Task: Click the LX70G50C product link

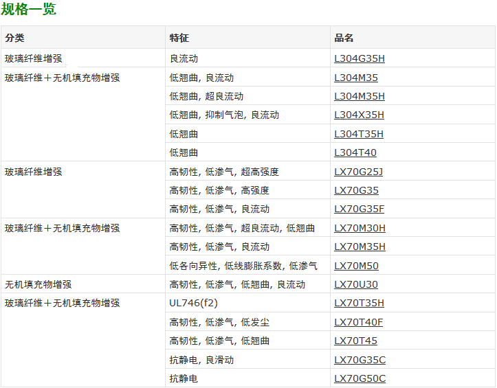Action: click(x=360, y=378)
